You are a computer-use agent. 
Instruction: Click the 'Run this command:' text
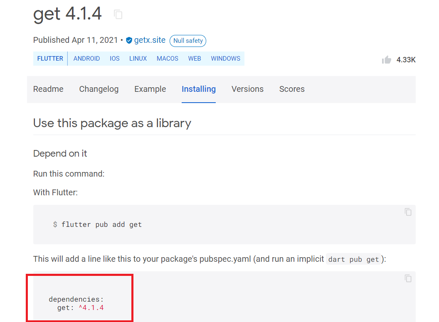[x=69, y=174]
